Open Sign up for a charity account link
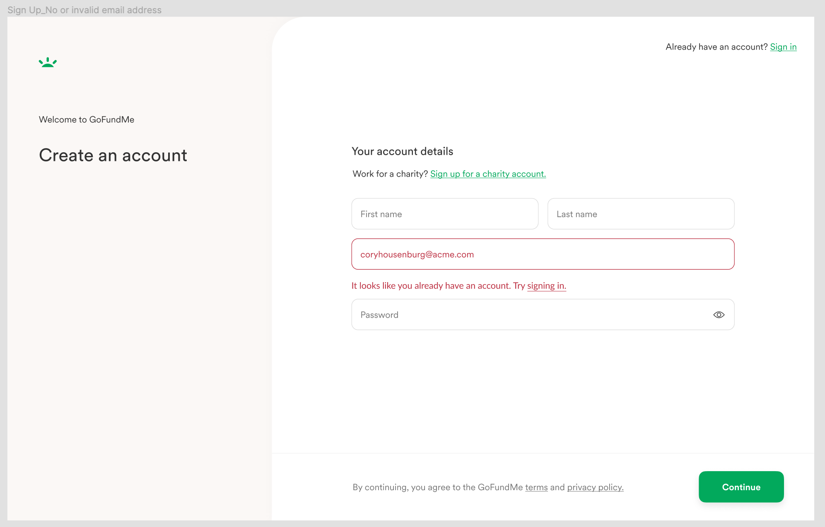Image resolution: width=825 pixels, height=527 pixels. [x=487, y=174]
